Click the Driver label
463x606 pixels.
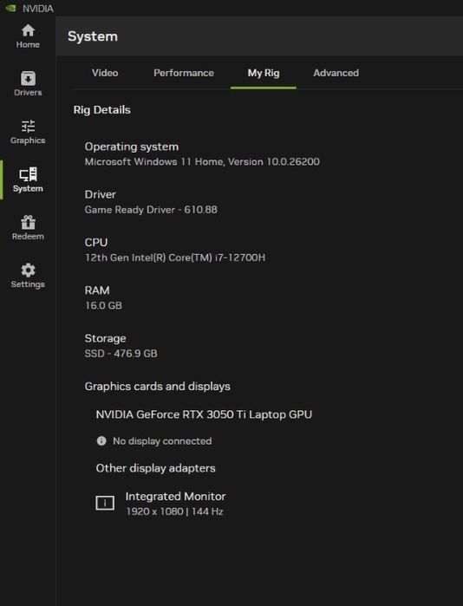(100, 194)
